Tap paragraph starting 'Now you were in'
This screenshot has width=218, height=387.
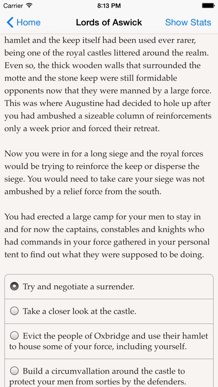coord(104,172)
